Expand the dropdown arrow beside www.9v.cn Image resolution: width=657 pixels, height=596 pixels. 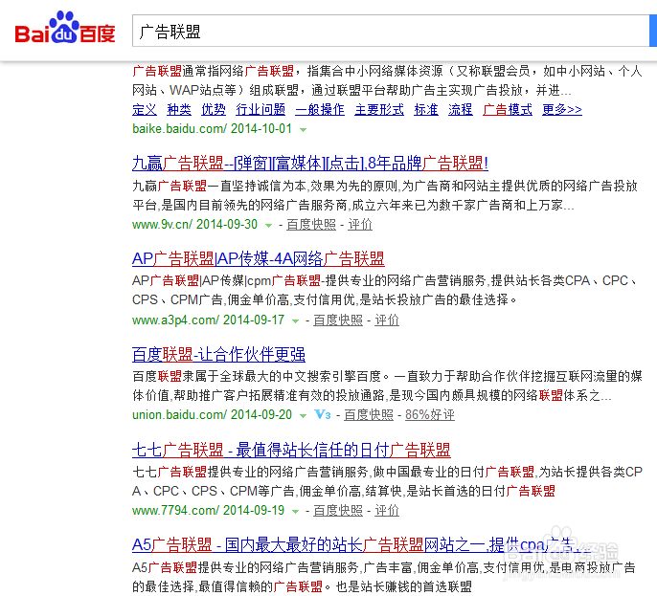click(x=268, y=226)
